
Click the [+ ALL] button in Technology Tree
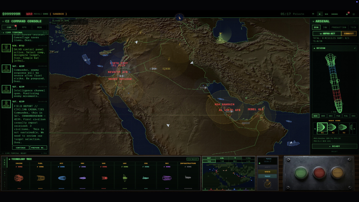192,159
